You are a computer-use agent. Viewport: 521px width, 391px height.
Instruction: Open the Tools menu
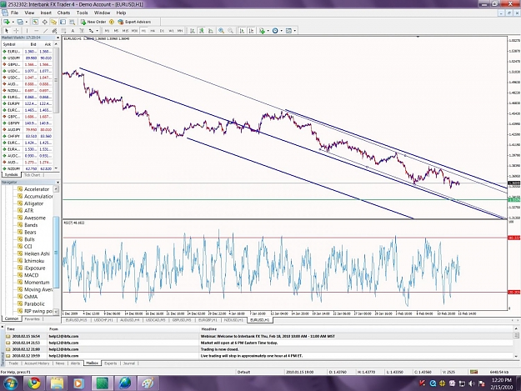click(x=82, y=13)
